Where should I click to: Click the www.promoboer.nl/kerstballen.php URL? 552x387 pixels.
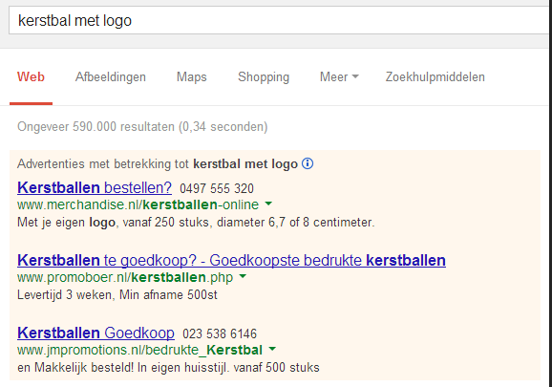tap(125, 277)
